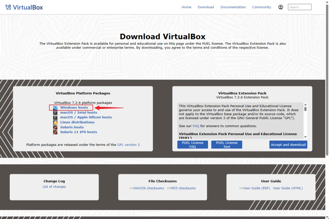Click the Linux distributions penguin icon
The height and width of the screenshot is (219, 329).
pos(55,122)
